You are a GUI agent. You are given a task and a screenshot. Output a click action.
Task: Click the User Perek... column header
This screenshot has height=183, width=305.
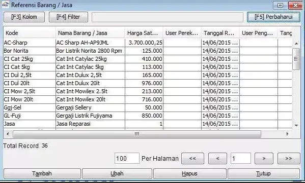182,33
